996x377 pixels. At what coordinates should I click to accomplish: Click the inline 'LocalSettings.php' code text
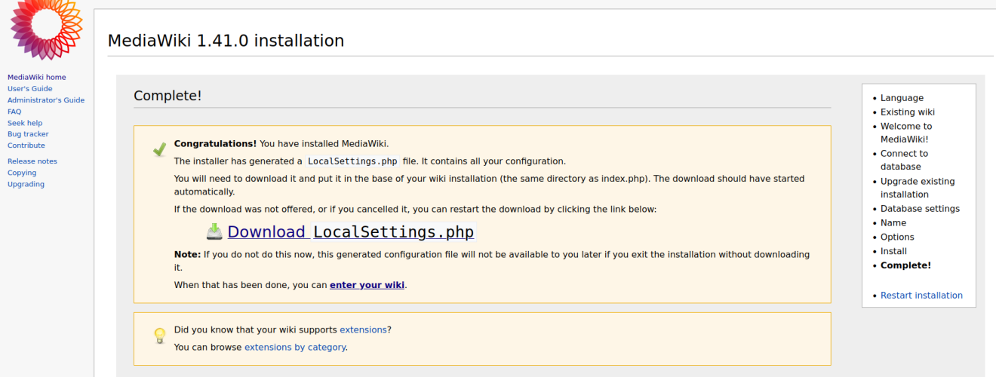(352, 161)
